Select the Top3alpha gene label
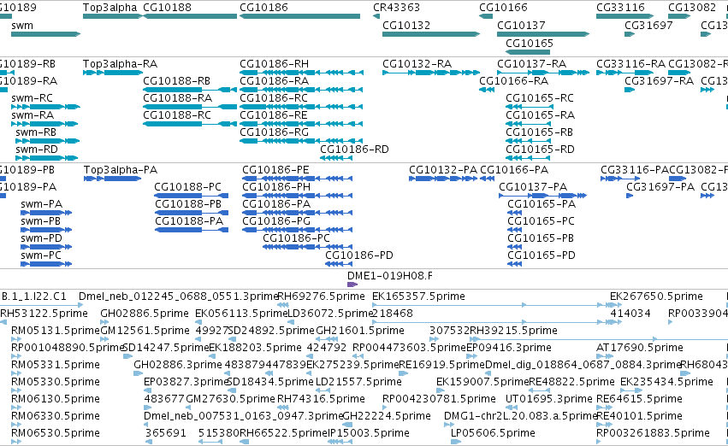The image size is (728, 446). 110,8
